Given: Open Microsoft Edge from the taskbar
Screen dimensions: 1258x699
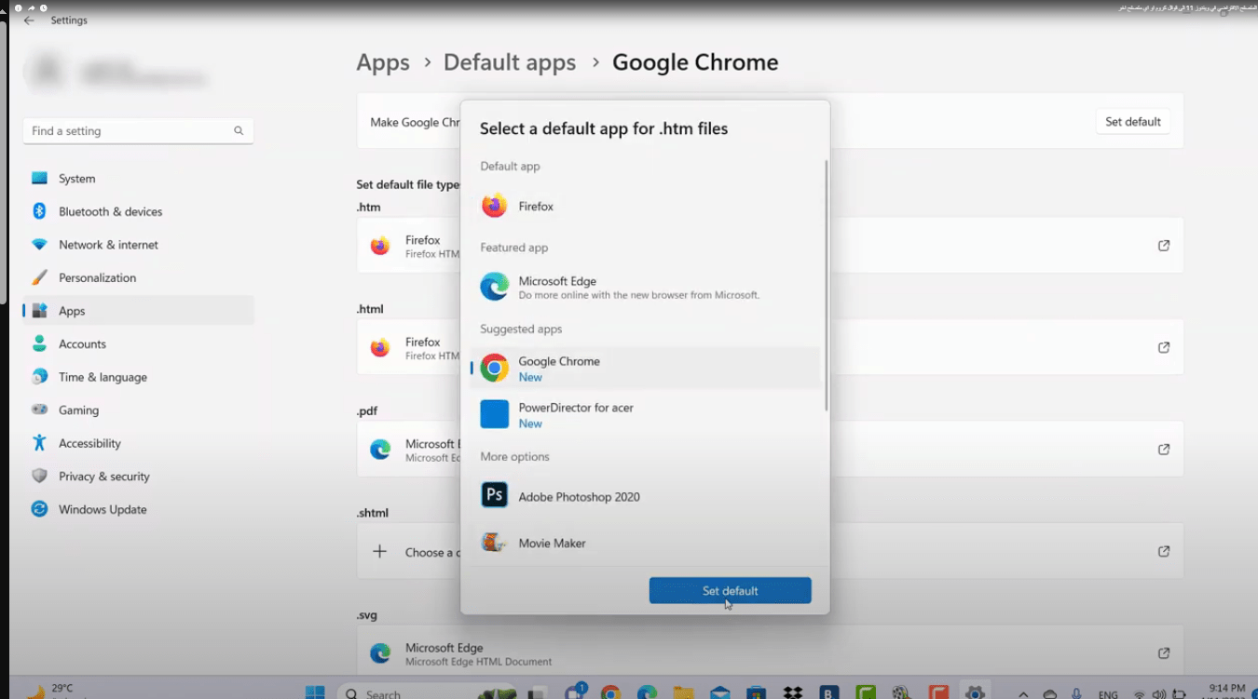Looking at the screenshot, I should [x=647, y=692].
